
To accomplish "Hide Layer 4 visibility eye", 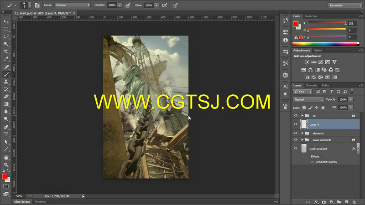I will click(x=296, y=124).
